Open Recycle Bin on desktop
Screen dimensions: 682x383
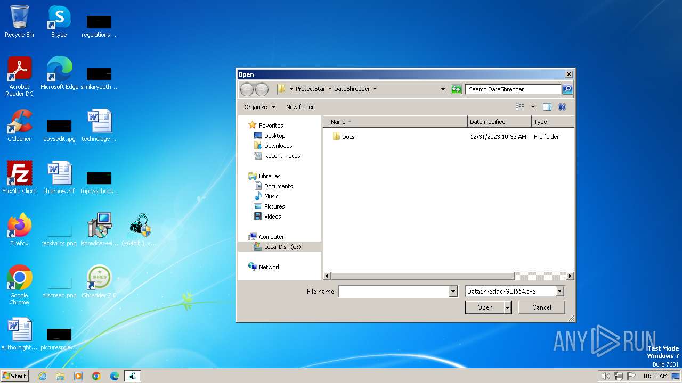point(19,21)
